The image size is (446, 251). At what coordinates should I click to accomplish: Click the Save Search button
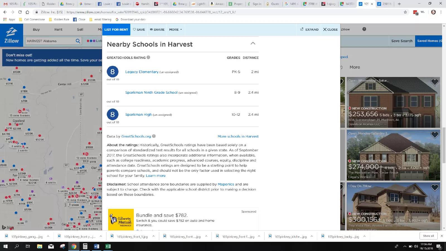(x=402, y=41)
